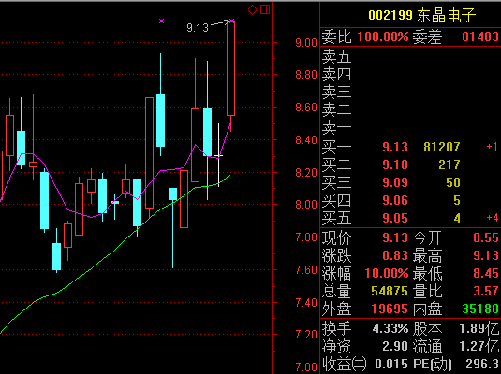Click the magenta marker at 9.13 peak
Viewport: 501px width, 374px height.
[232, 22]
